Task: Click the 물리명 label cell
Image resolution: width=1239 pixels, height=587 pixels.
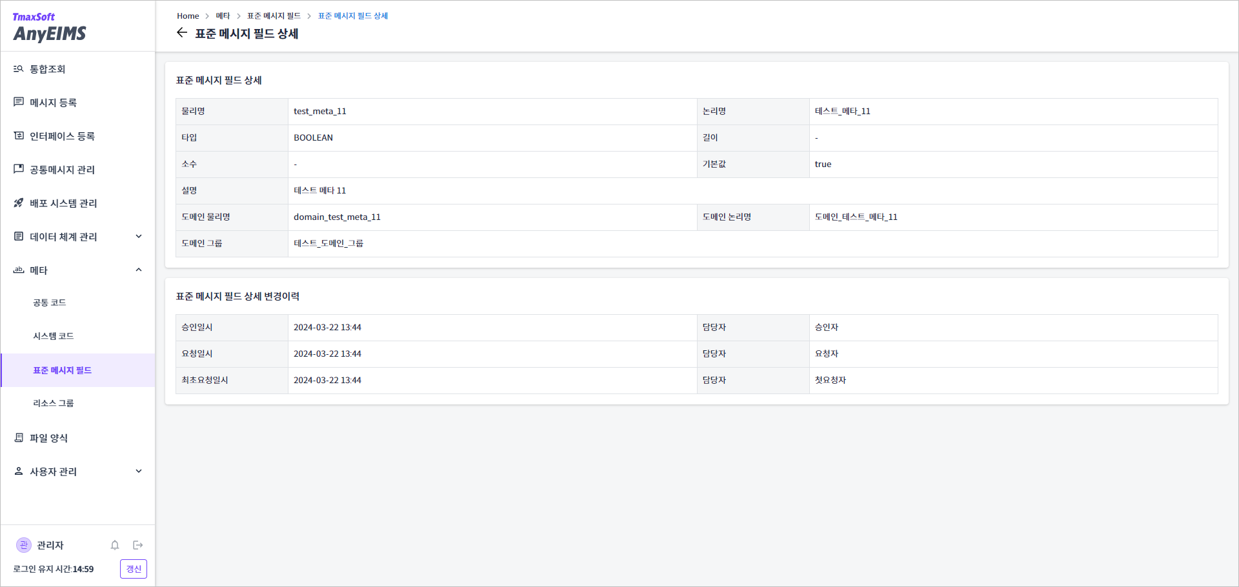Action: tap(232, 111)
